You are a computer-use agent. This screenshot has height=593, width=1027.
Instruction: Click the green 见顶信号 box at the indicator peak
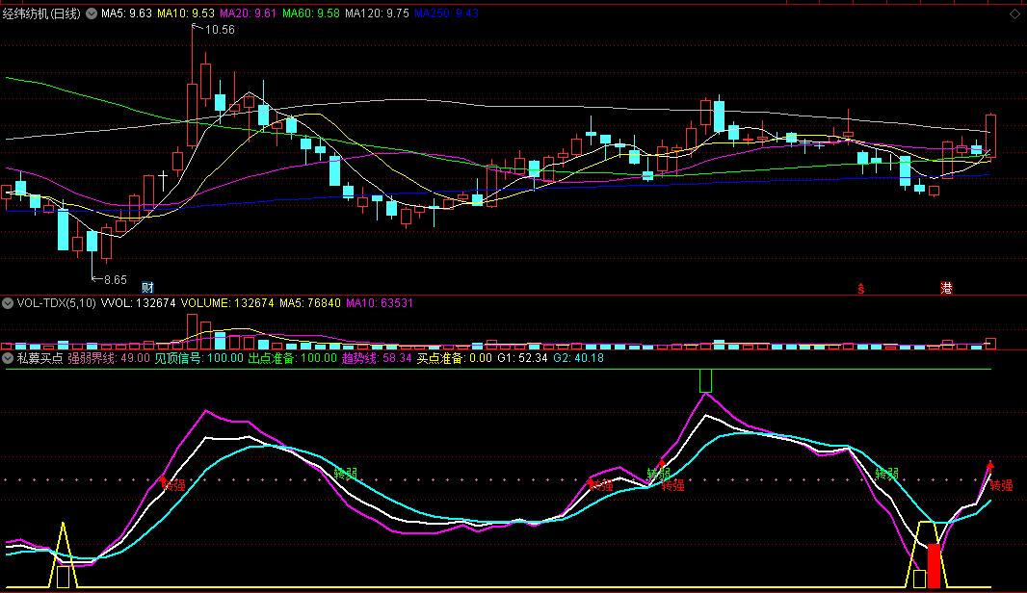(x=705, y=381)
